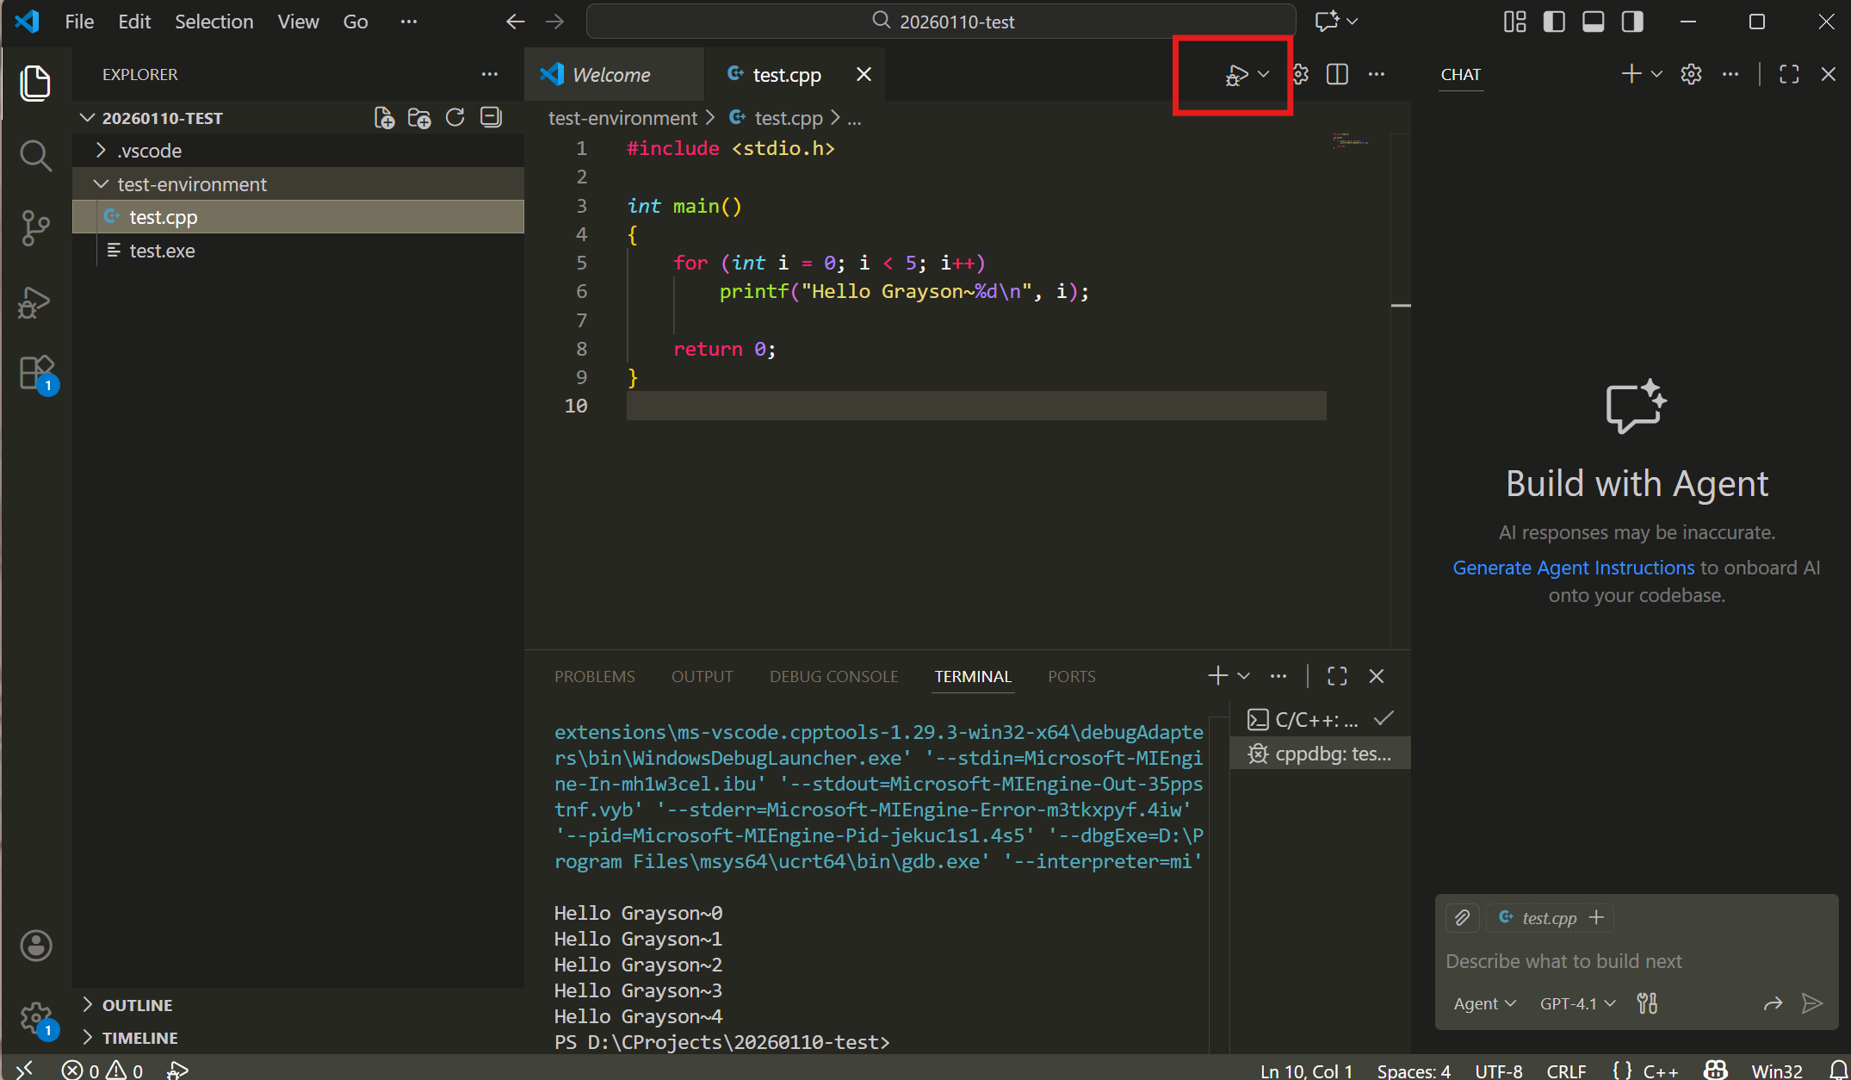Screen dimensions: 1851x1080
Task: Open editor More Actions menu
Action: (1377, 75)
